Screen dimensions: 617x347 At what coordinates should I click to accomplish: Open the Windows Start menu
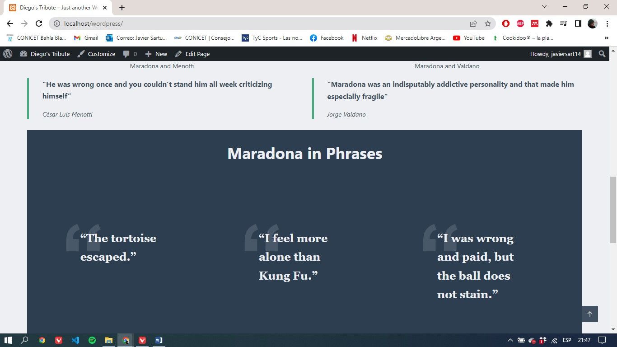coord(8,340)
